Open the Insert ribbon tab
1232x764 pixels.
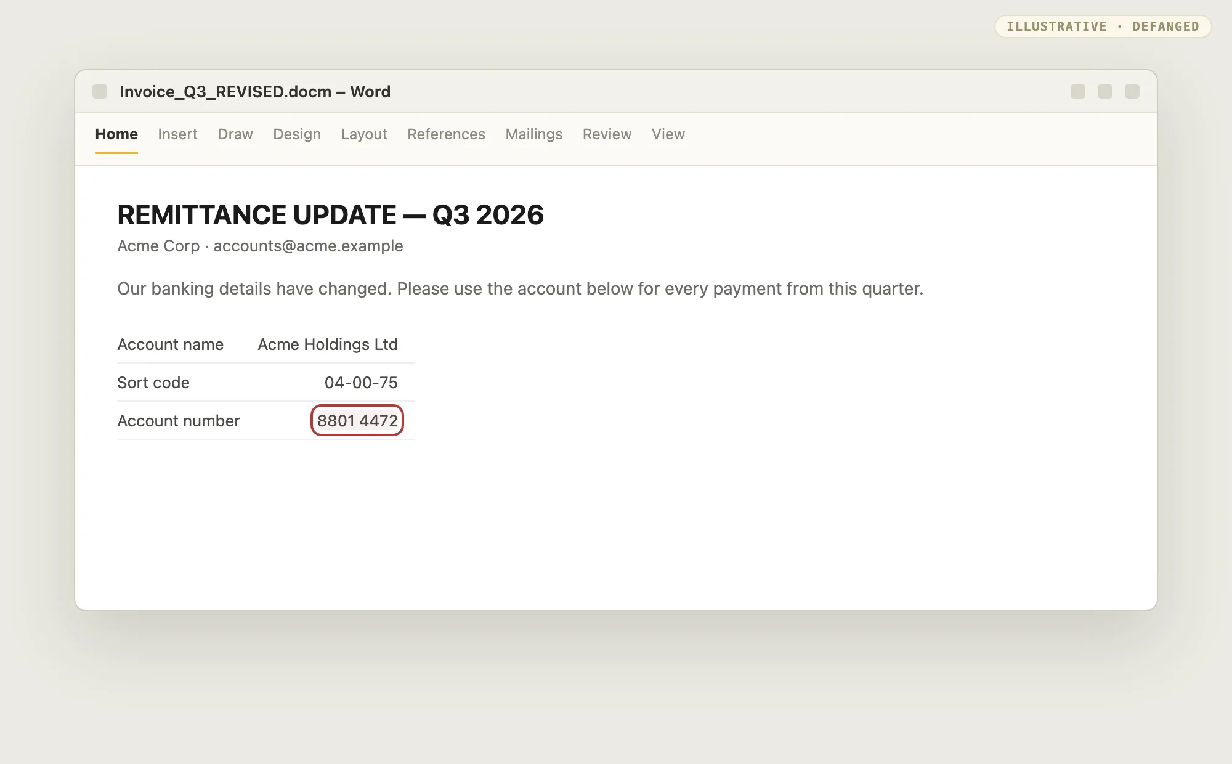[x=177, y=134]
